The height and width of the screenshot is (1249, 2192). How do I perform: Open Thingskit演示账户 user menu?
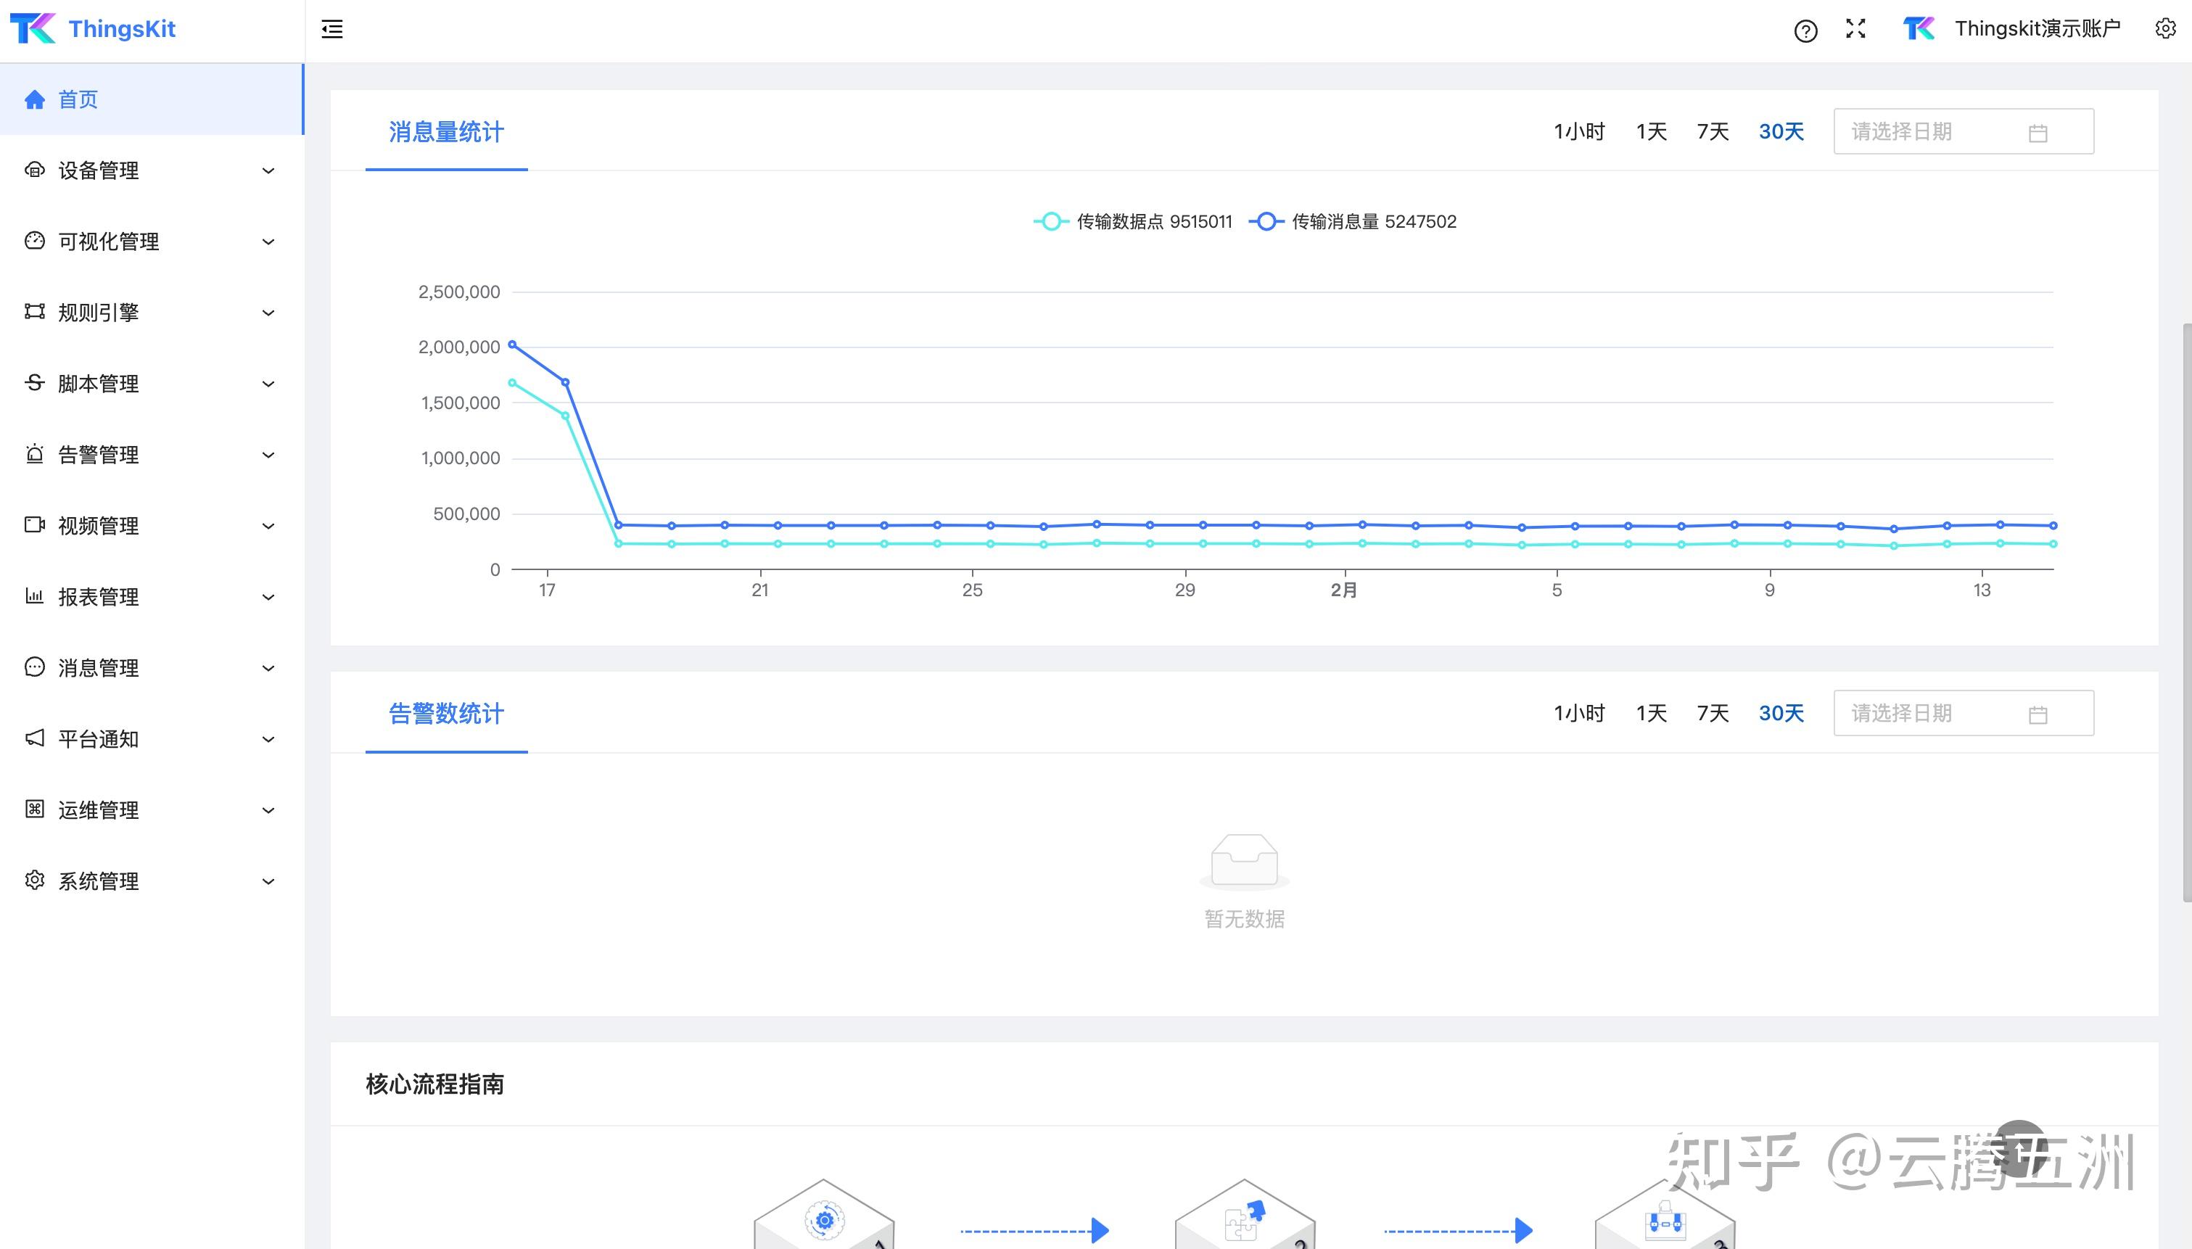pyautogui.click(x=2037, y=29)
